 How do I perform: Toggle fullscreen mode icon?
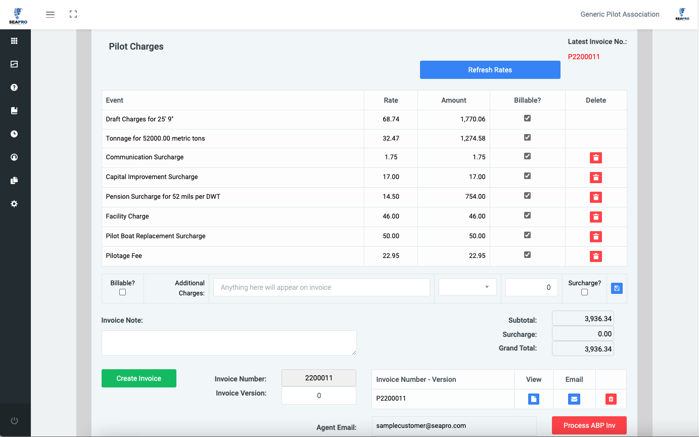coord(73,15)
